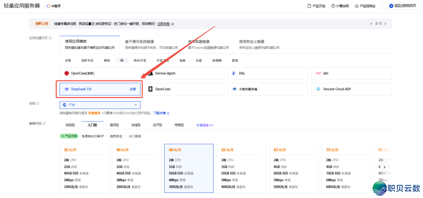Select 锐驰型 package tab
Image resolution: width=423 pixels, height=198 pixels.
pyautogui.click(x=70, y=125)
